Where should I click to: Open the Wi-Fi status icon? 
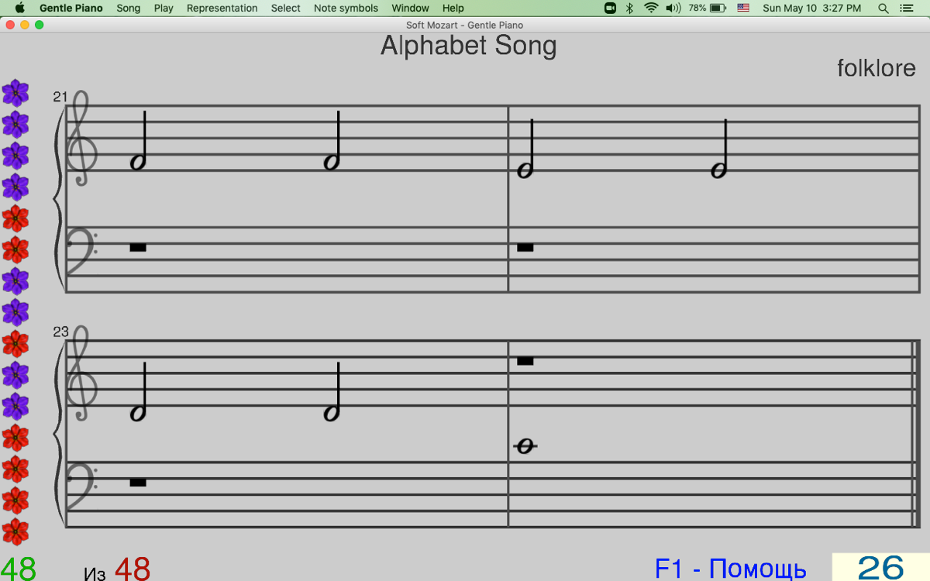tap(651, 8)
